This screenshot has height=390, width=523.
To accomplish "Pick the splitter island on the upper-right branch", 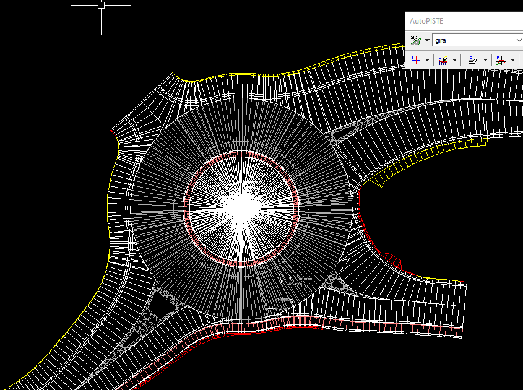I will (343, 134).
